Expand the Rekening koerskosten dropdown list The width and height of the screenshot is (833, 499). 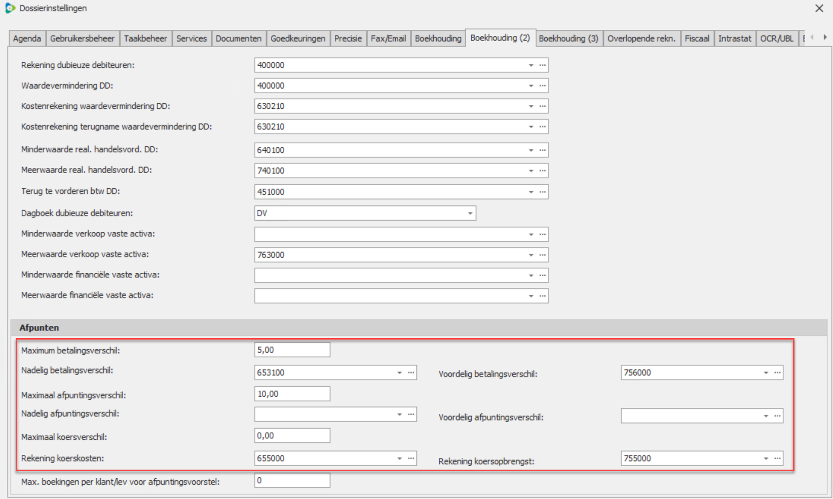(399, 459)
